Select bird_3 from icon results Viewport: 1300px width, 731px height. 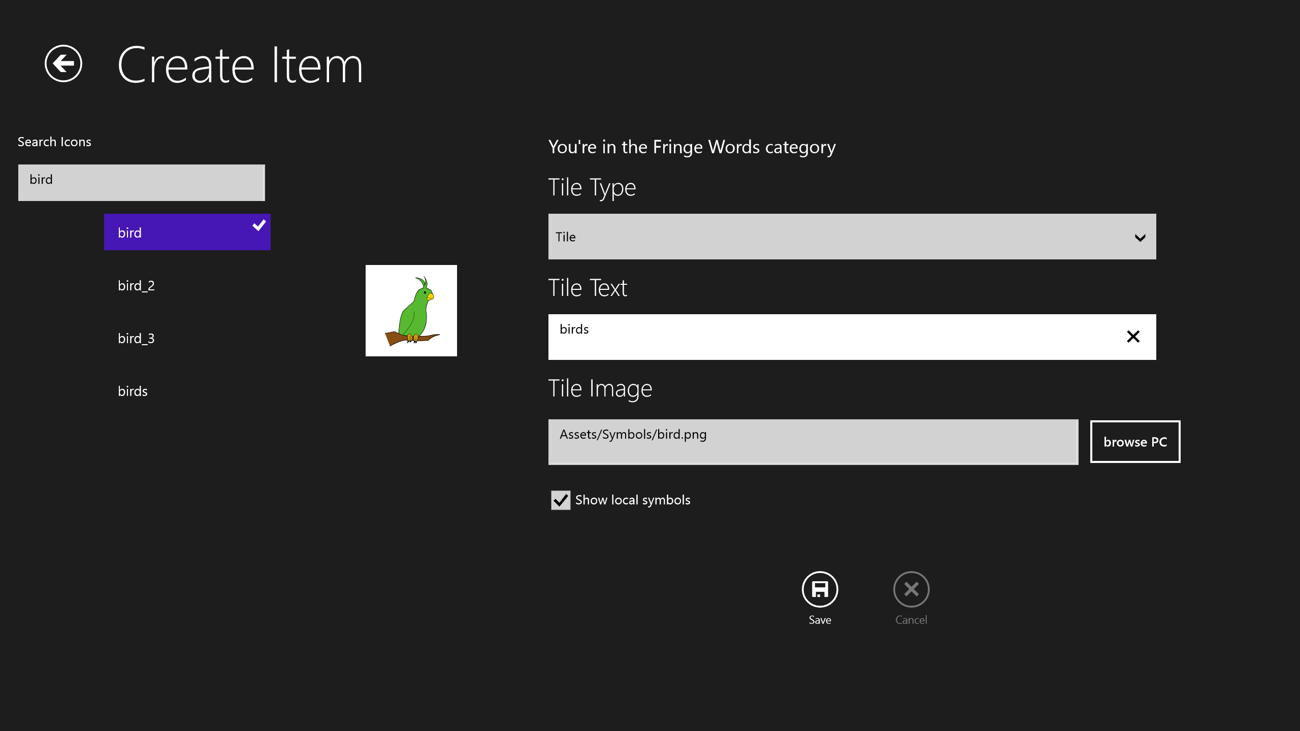pos(136,338)
